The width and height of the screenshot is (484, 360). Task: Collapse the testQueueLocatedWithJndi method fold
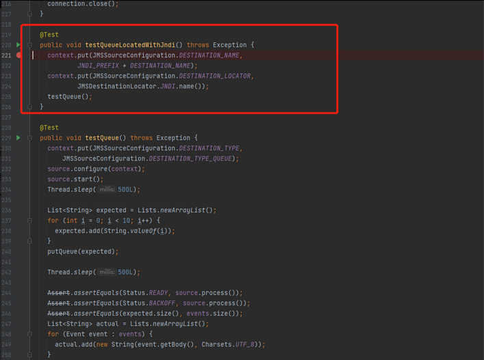(x=29, y=45)
